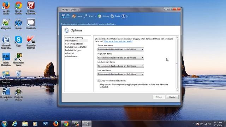The image size is (226, 127).
Task: Click the blue checkmark taskbar icon
Action: [46, 124]
